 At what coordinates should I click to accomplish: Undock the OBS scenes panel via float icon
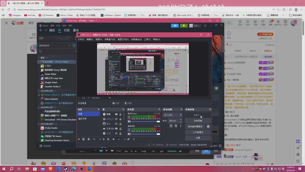[98, 109]
